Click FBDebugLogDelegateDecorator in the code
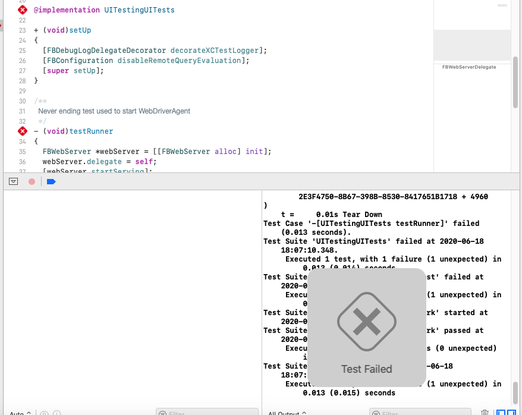Image resolution: width=522 pixels, height=415 pixels. (106, 51)
